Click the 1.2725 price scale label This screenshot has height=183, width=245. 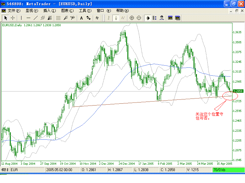237,101
